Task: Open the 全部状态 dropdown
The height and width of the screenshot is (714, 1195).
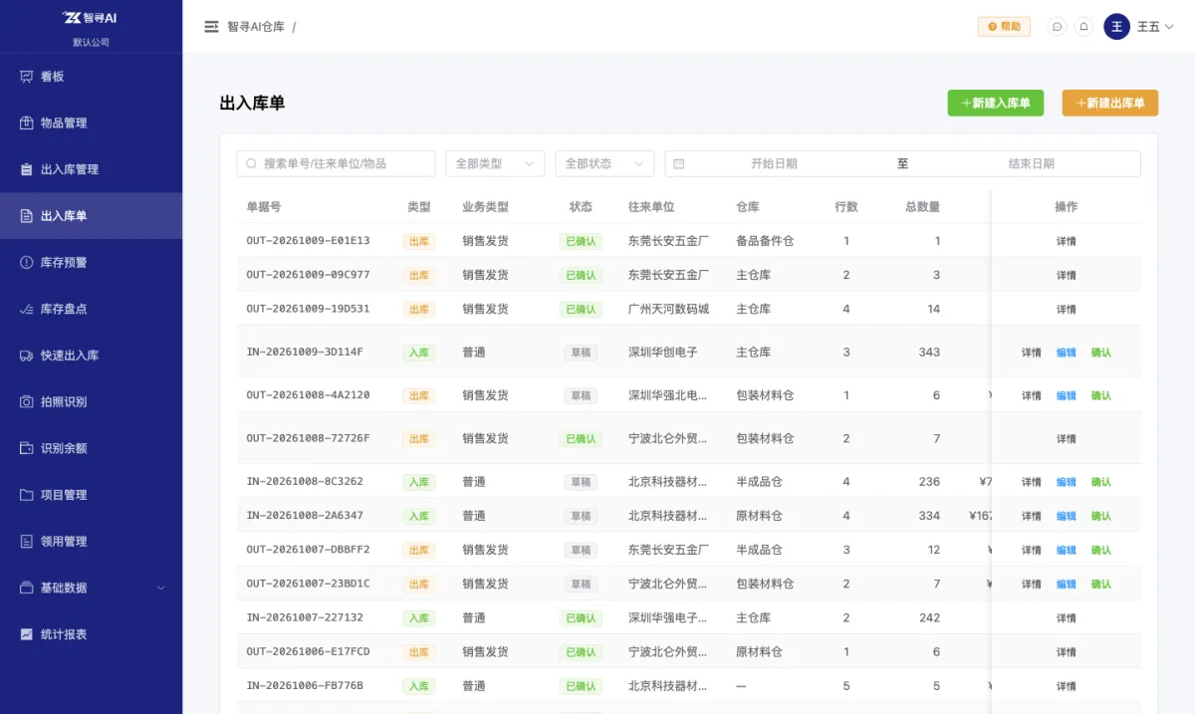Action: [604, 163]
